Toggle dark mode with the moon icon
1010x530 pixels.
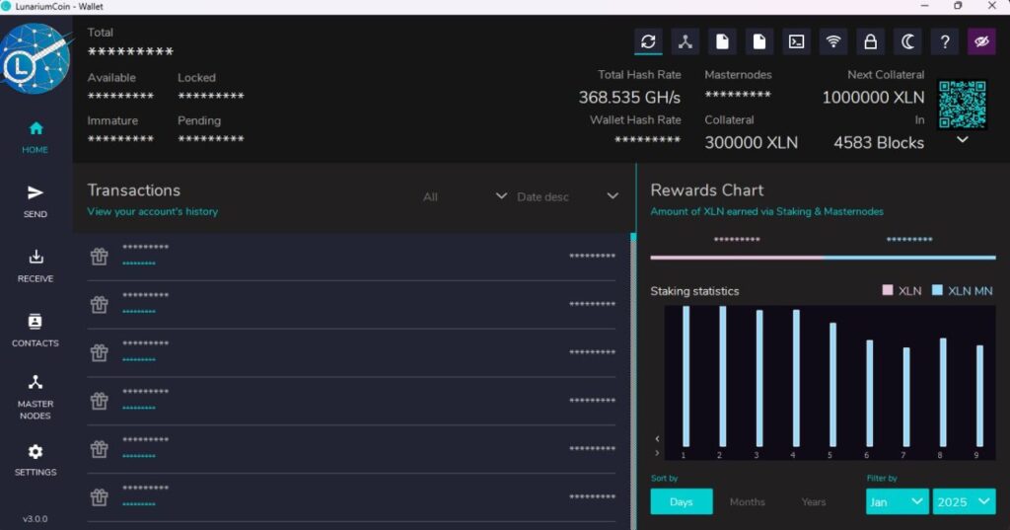click(x=907, y=41)
